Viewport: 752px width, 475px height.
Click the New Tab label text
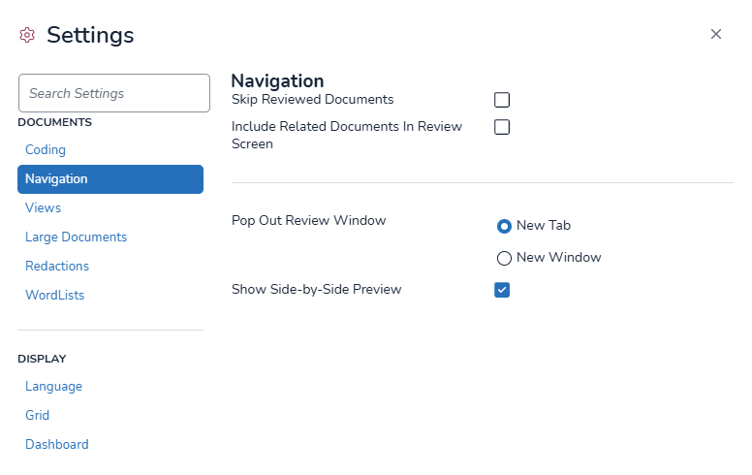click(x=543, y=226)
